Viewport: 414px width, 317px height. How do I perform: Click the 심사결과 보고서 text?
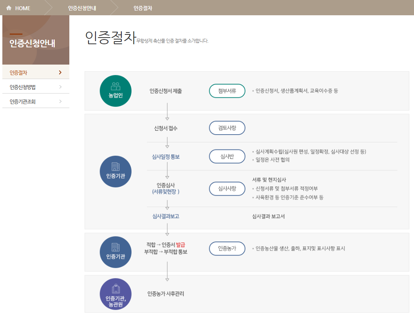click(268, 216)
